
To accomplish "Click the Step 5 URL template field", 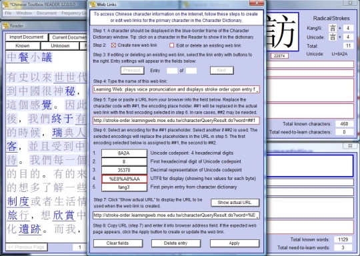I will pos(176,121).
